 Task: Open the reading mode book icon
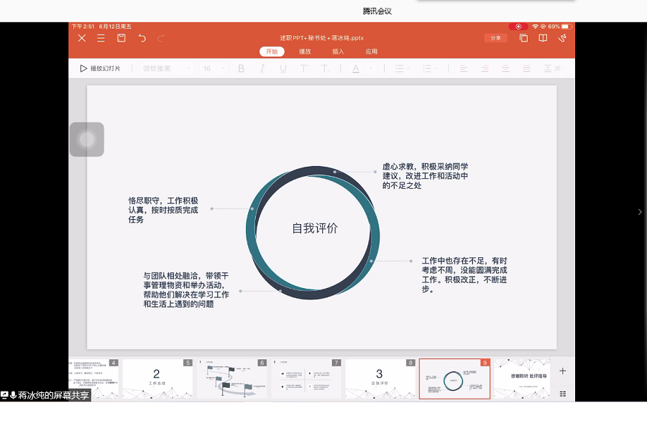point(543,38)
